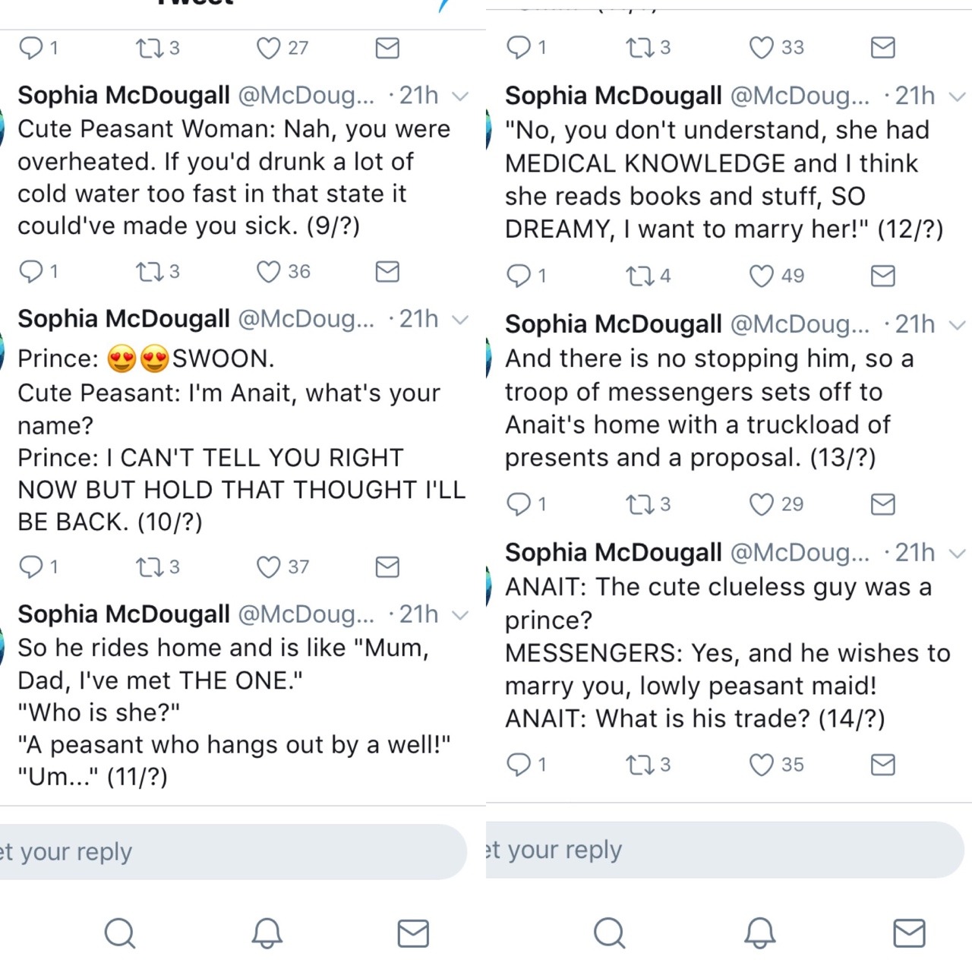Viewport: 972px width, 972px height.
Task: Tap the left reply text field
Action: [x=228, y=852]
